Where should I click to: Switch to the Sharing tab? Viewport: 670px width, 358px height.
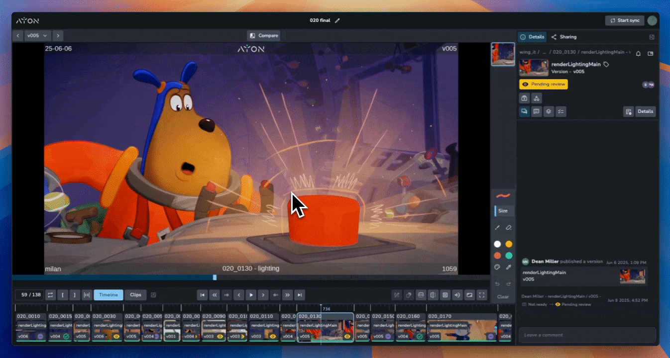[564, 37]
